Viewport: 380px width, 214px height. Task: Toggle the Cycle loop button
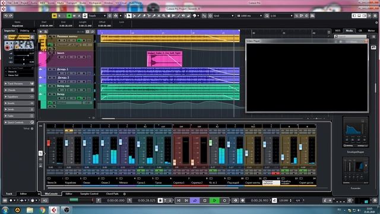tap(195, 200)
